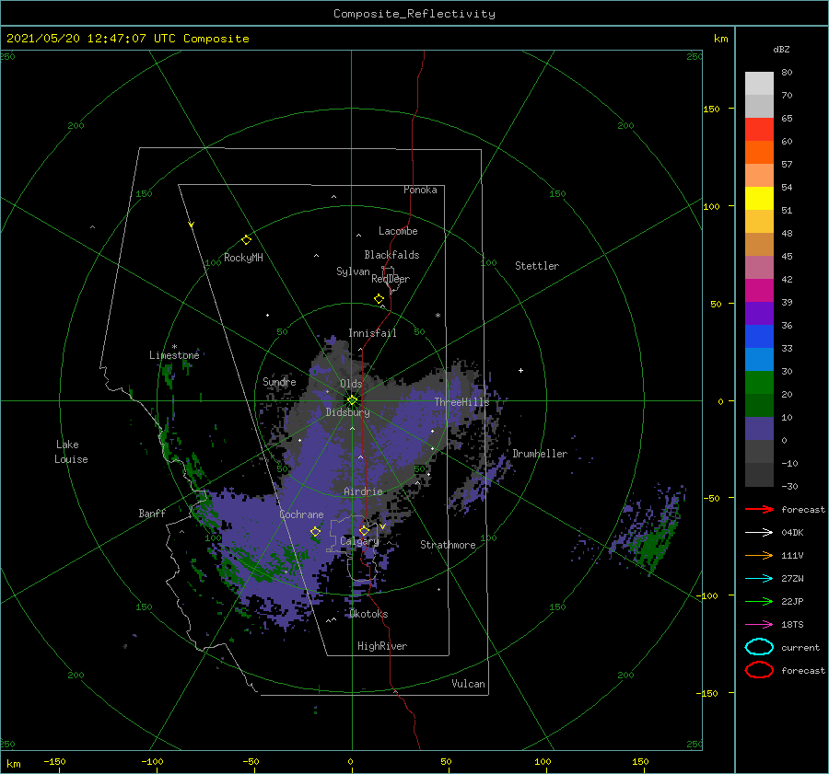Click the Stettler city label
This screenshot has width=829, height=774.
point(537,266)
